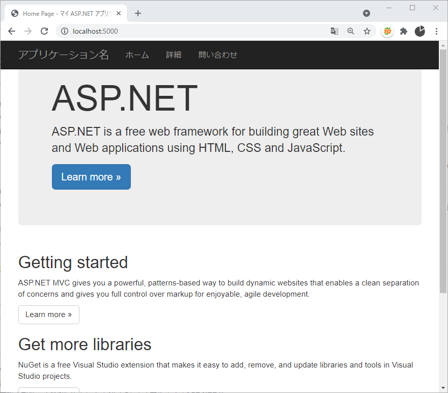Click the scrollbar down arrow
The height and width of the screenshot is (393, 448).
click(x=443, y=388)
